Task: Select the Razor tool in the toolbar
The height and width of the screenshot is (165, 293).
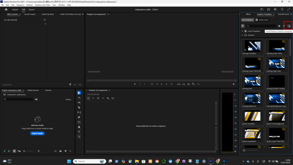Action: pyautogui.click(x=79, y=107)
